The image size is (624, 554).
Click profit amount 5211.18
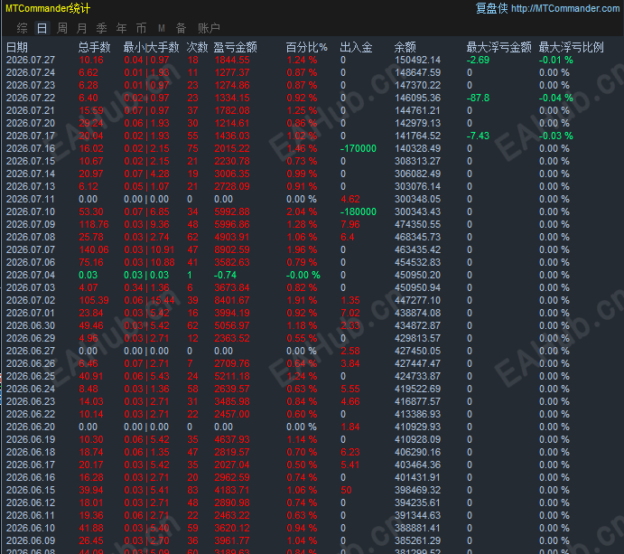(x=232, y=376)
